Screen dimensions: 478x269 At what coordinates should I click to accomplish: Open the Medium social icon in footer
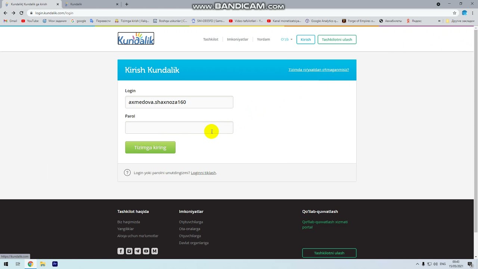(x=155, y=251)
